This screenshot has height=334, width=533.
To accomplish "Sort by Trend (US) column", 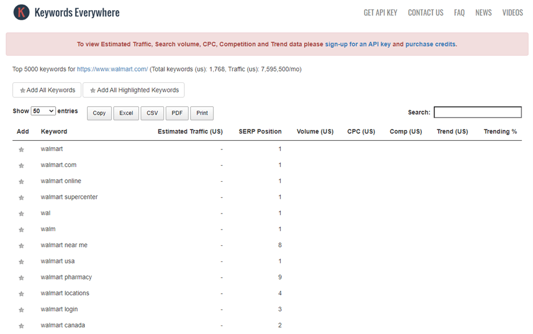I will click(x=452, y=132).
